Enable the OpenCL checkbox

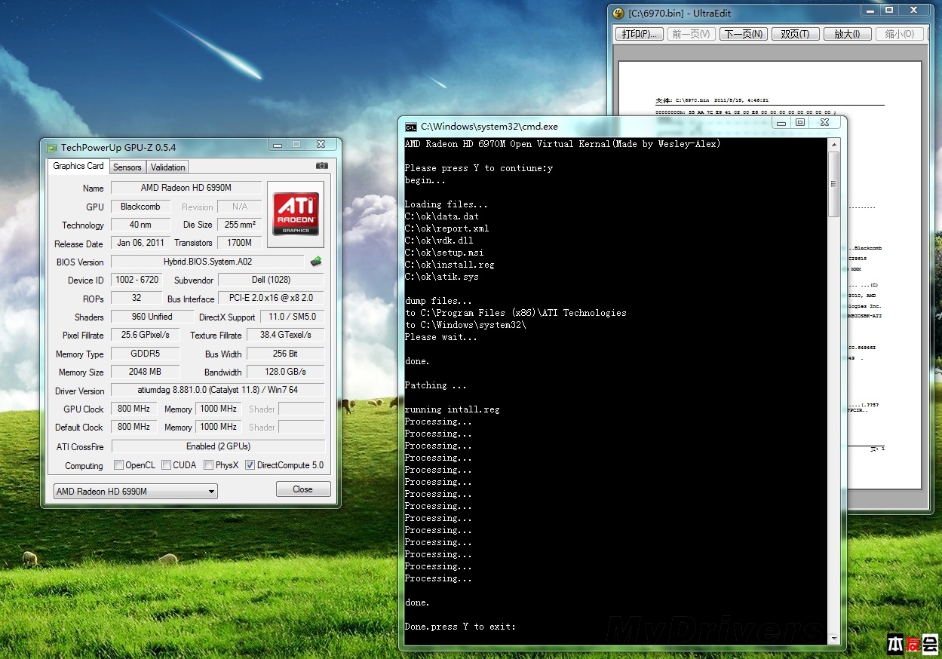pos(118,464)
